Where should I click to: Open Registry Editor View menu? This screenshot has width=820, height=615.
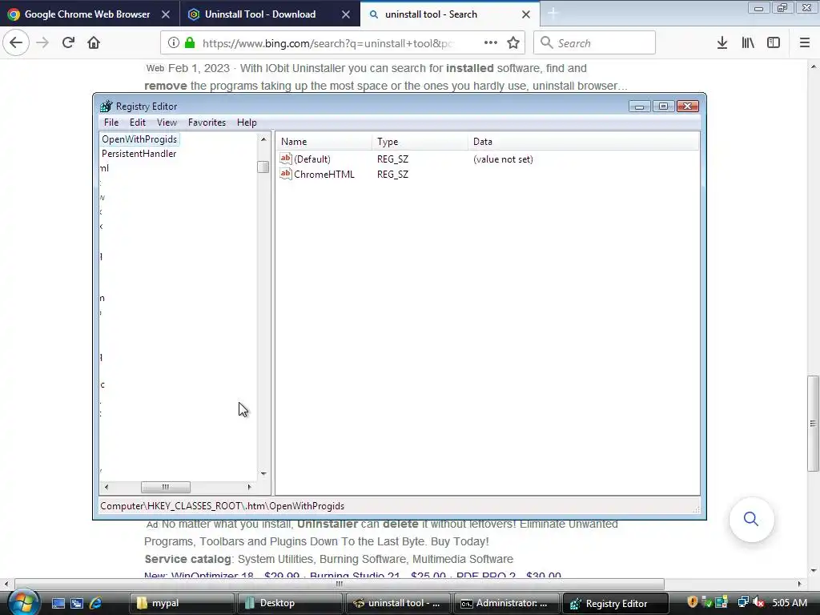[x=167, y=123]
